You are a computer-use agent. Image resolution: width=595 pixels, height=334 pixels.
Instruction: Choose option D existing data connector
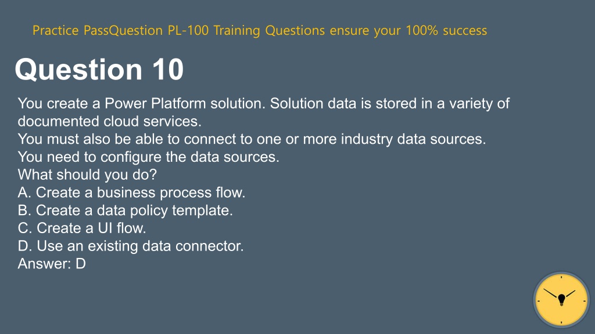(131, 246)
